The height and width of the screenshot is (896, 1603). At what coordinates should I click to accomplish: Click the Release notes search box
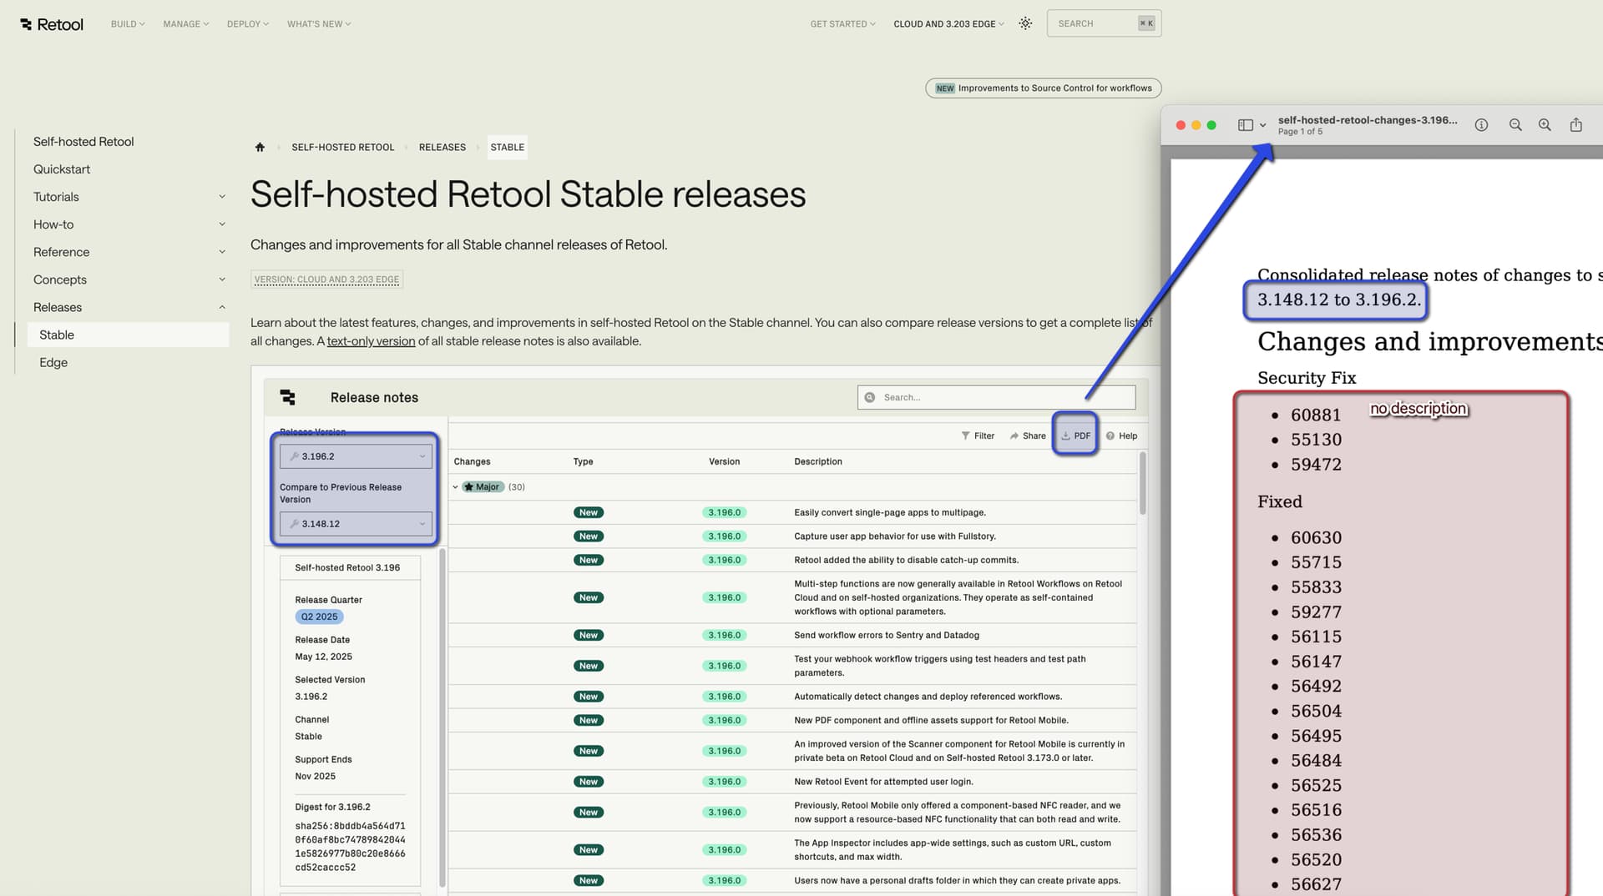click(996, 397)
